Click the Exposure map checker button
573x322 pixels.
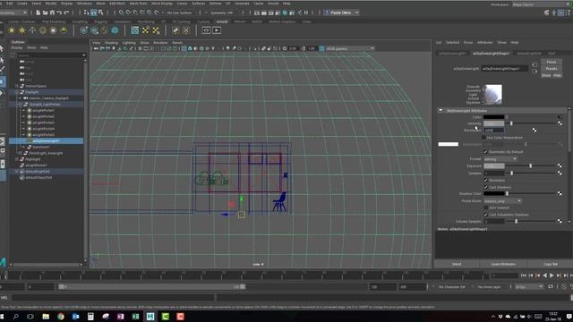(x=560, y=165)
